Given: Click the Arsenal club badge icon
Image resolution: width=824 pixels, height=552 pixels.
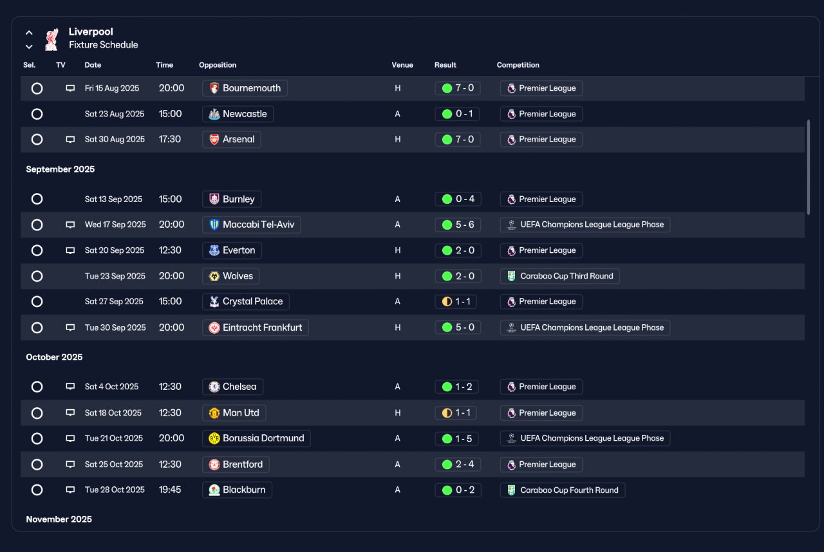Looking at the screenshot, I should tap(214, 140).
